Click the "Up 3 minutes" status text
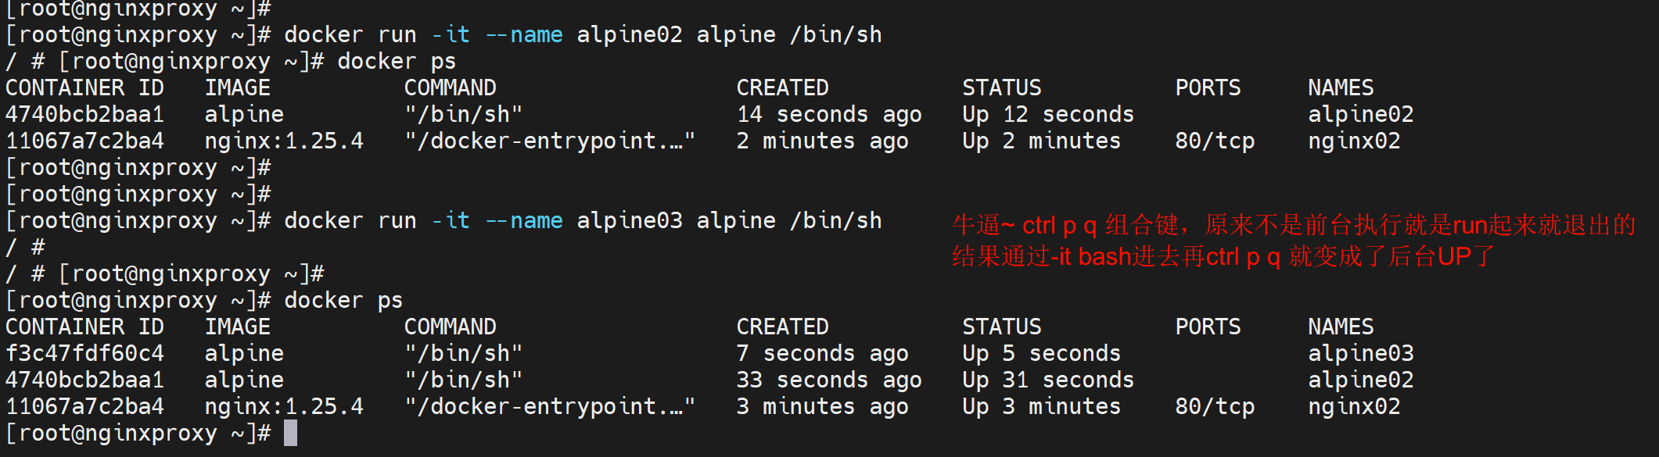Screen dimensions: 1659x457 point(1041,406)
